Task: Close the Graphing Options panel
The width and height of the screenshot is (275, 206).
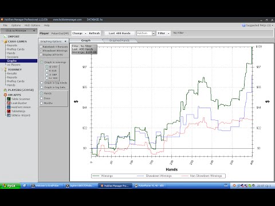Action: tap(65, 41)
